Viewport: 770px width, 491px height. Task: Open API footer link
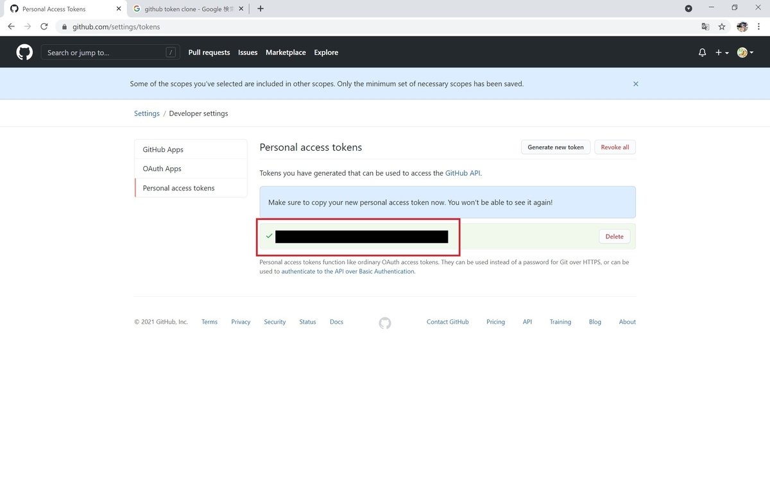tap(527, 322)
